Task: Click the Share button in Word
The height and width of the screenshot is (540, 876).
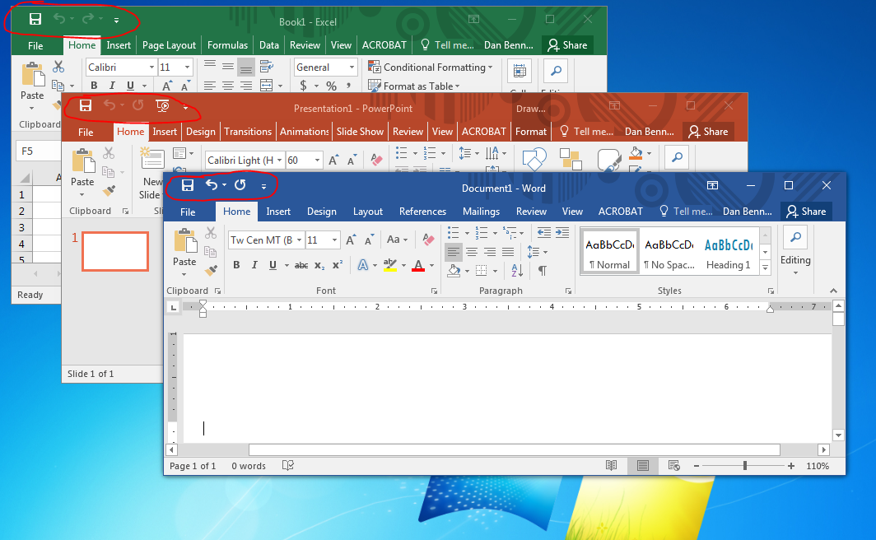Action: point(806,212)
